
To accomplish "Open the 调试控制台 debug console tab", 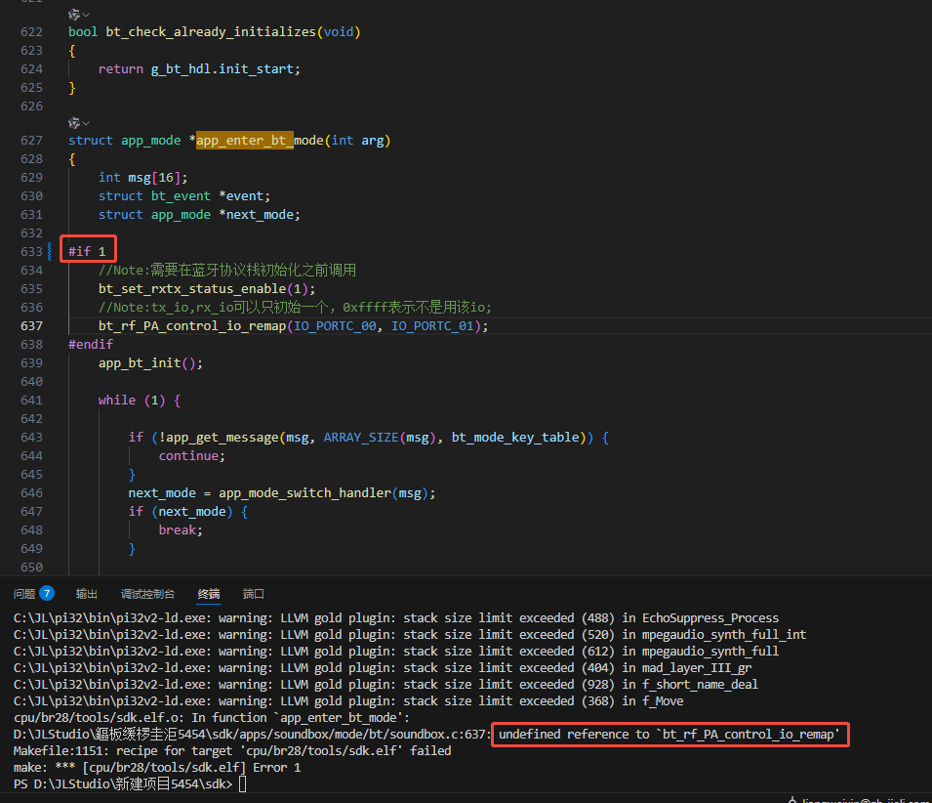I will [148, 594].
